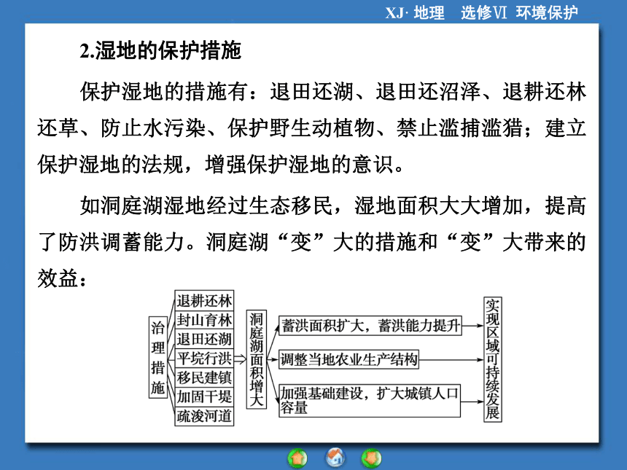Click '加固干堤' diagram box

pos(204,396)
